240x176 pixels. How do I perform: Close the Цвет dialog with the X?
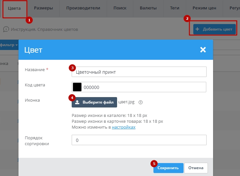203,50
